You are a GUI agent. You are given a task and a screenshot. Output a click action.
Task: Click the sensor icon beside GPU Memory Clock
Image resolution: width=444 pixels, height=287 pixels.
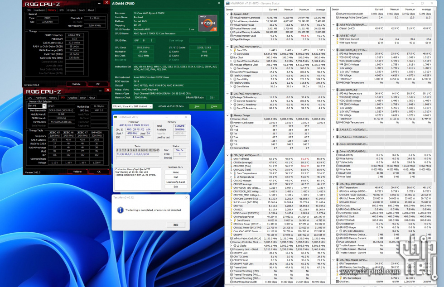tap(337, 213)
